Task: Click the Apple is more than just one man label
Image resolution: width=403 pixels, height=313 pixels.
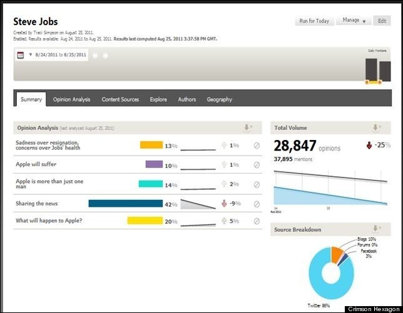Action: [49, 184]
